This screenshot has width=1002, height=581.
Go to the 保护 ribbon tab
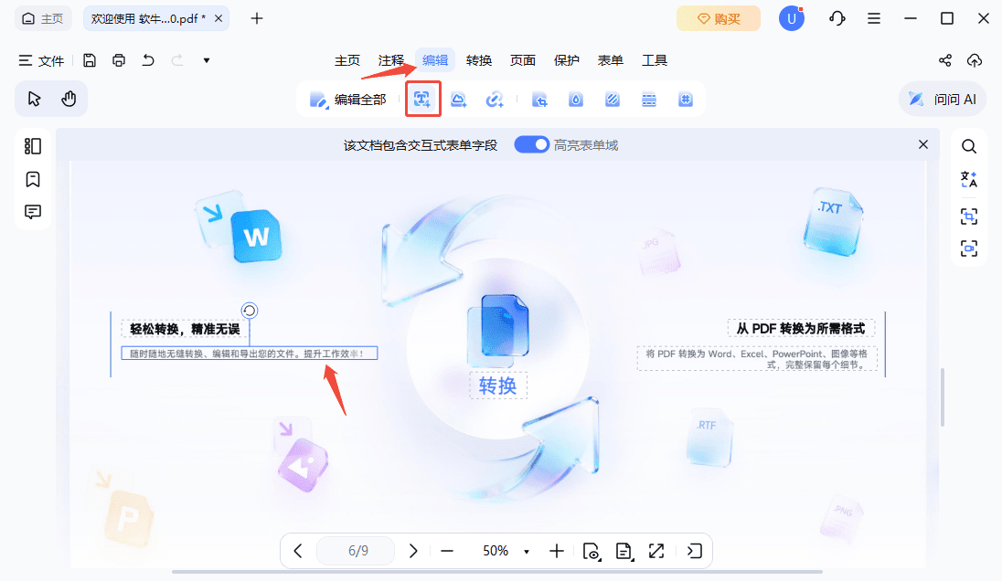566,60
